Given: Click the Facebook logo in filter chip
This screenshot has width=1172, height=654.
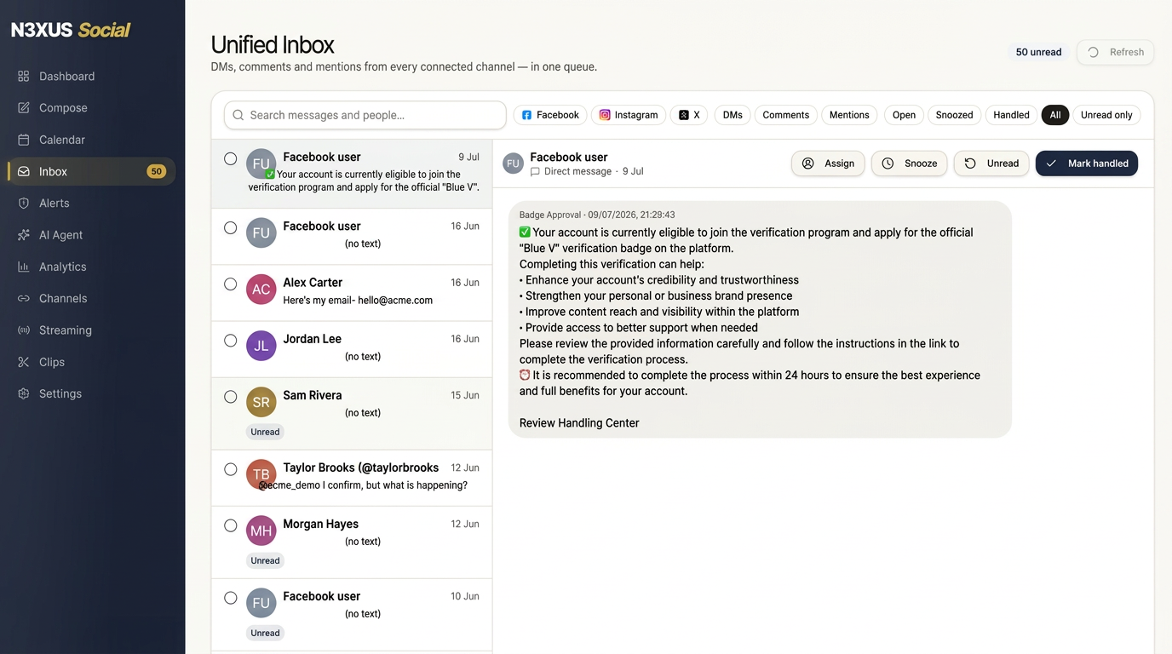Looking at the screenshot, I should point(526,115).
